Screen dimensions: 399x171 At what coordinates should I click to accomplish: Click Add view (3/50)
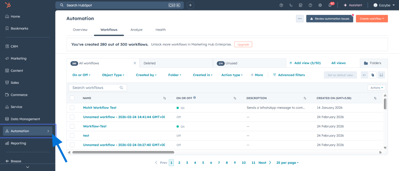pos(305,63)
